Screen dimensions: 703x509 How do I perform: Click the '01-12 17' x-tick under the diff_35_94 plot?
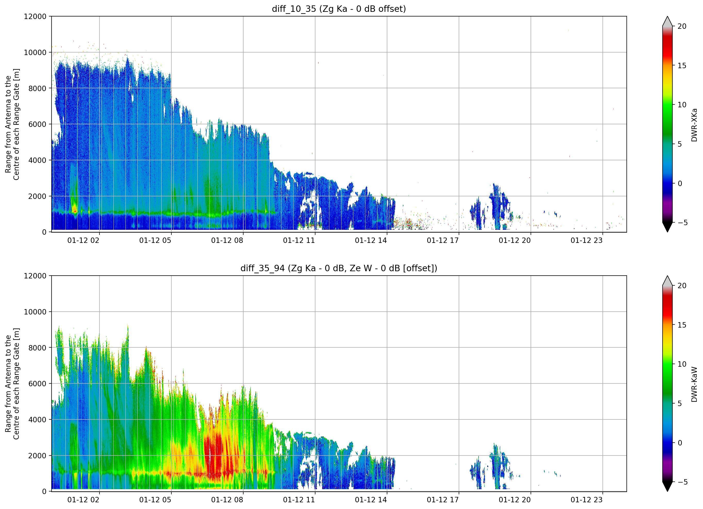click(443, 500)
